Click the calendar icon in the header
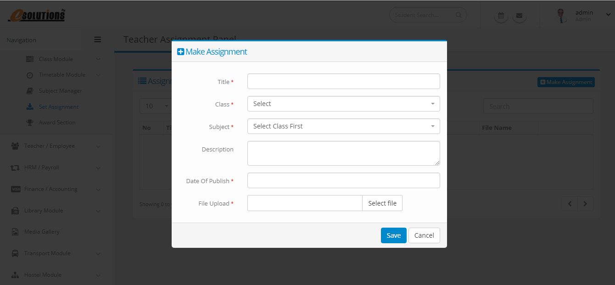Viewport: 615px width, 285px height. pyautogui.click(x=501, y=16)
